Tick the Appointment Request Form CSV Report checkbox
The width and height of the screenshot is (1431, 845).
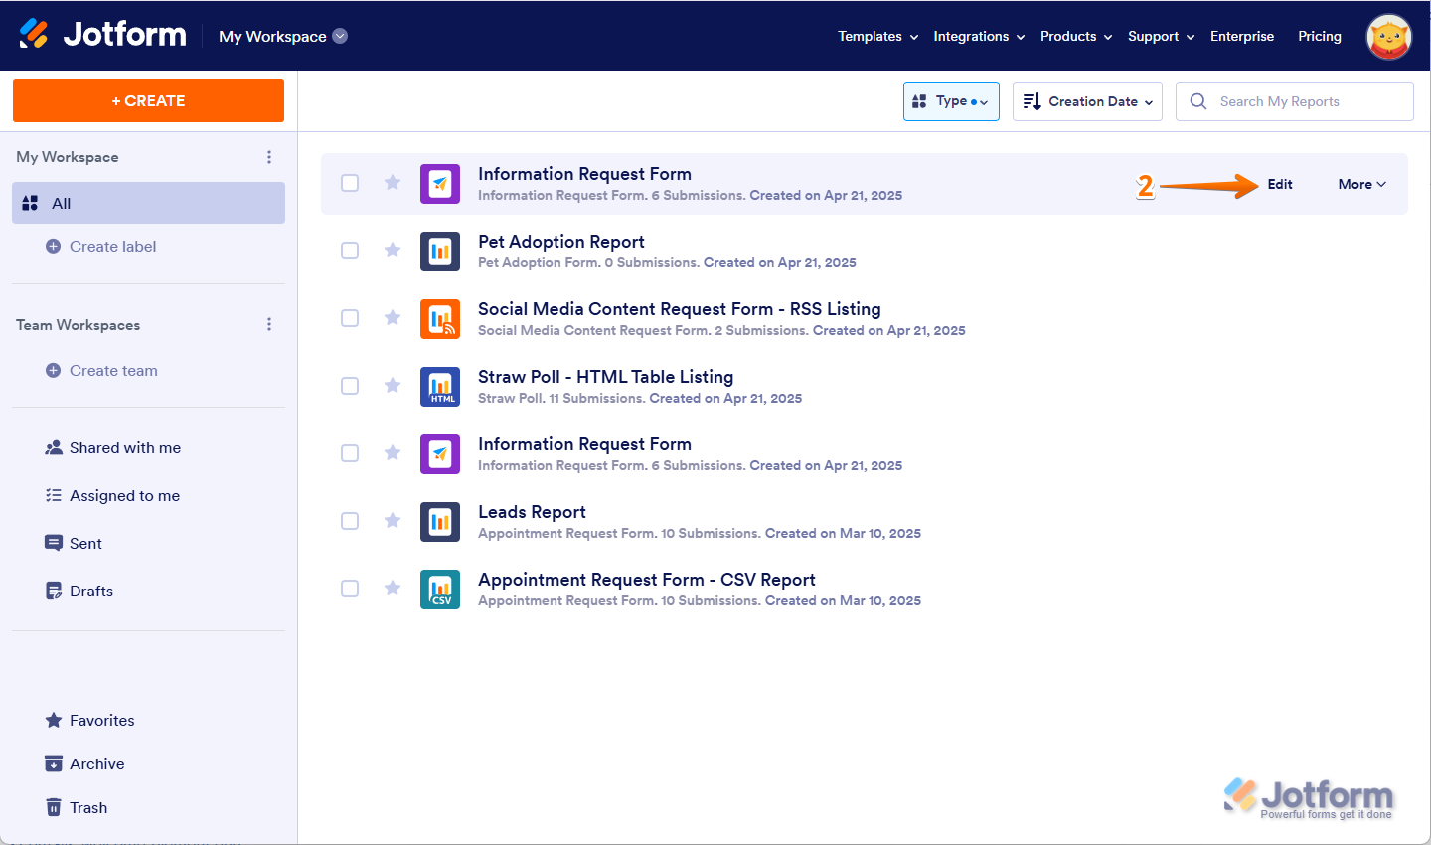(350, 589)
